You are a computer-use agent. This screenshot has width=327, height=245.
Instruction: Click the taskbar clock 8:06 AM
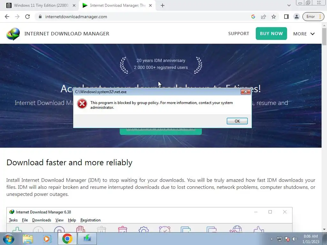pyautogui.click(x=311, y=236)
